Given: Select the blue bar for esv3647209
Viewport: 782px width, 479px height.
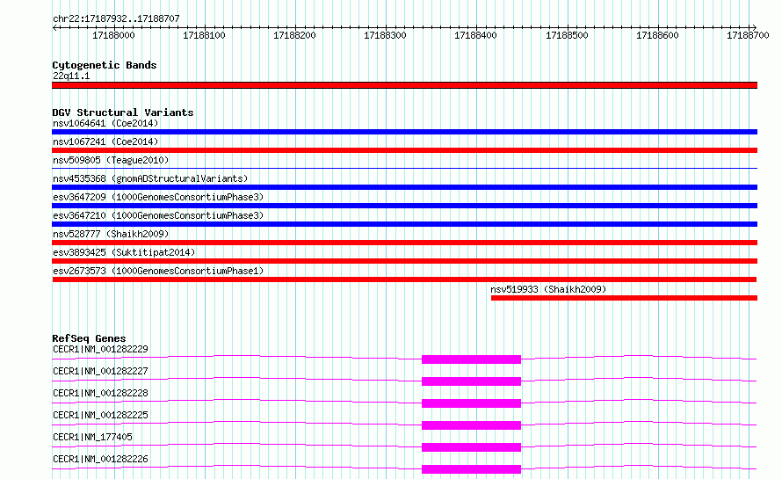Looking at the screenshot, I should tap(404, 206).
